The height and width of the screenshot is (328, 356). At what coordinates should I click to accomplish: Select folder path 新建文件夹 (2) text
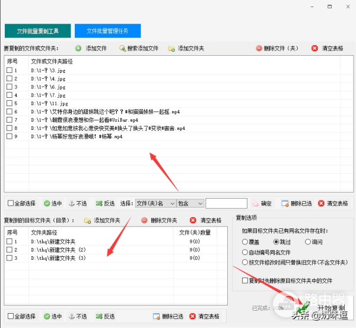coord(58,250)
